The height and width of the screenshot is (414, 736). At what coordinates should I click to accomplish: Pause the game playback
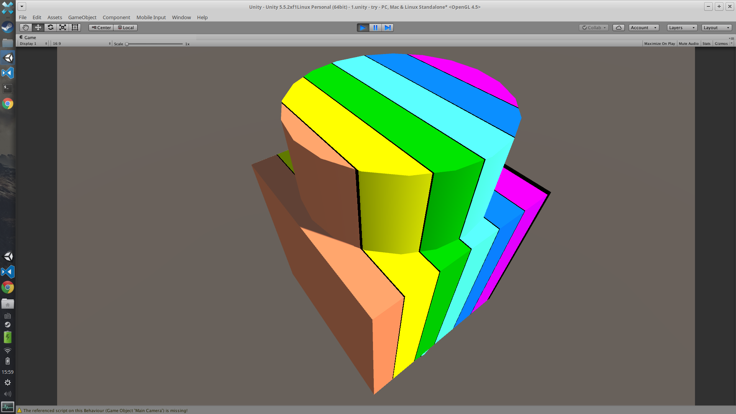pyautogui.click(x=375, y=28)
